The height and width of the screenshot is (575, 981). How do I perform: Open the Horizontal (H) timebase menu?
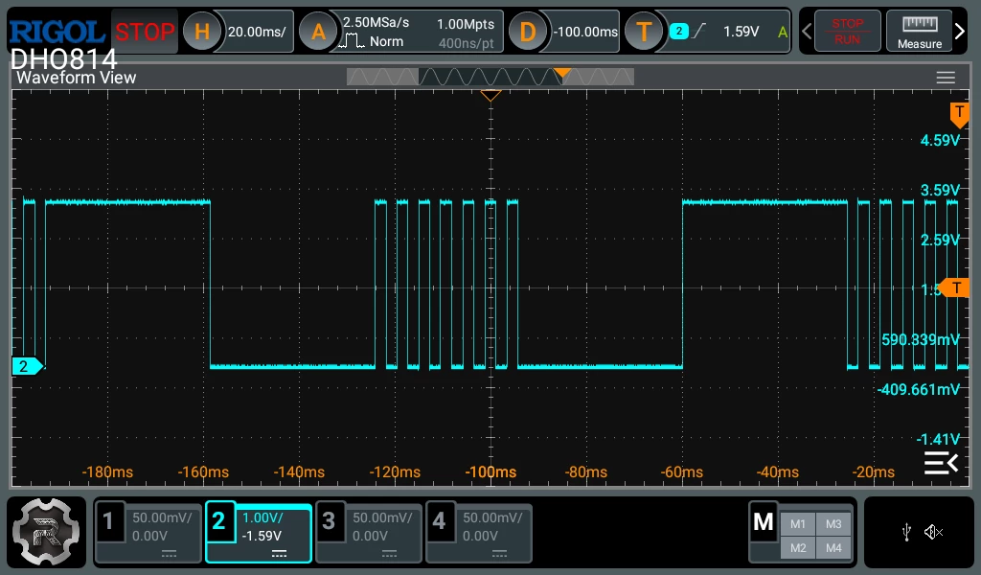[x=201, y=32]
